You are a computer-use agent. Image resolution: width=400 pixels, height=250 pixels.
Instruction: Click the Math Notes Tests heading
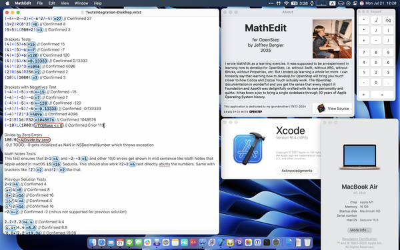[x=20, y=154]
